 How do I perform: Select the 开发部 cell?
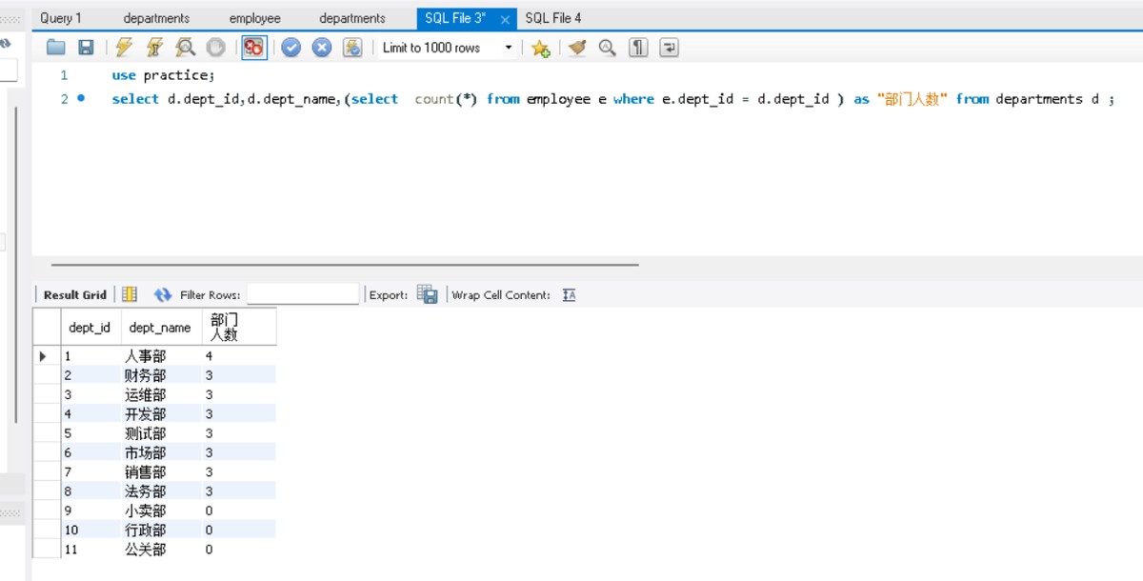tap(161, 414)
